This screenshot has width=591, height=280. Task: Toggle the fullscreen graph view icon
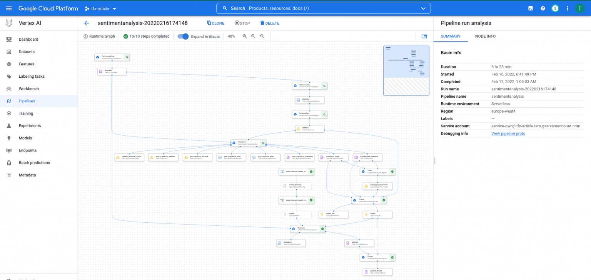(x=424, y=36)
